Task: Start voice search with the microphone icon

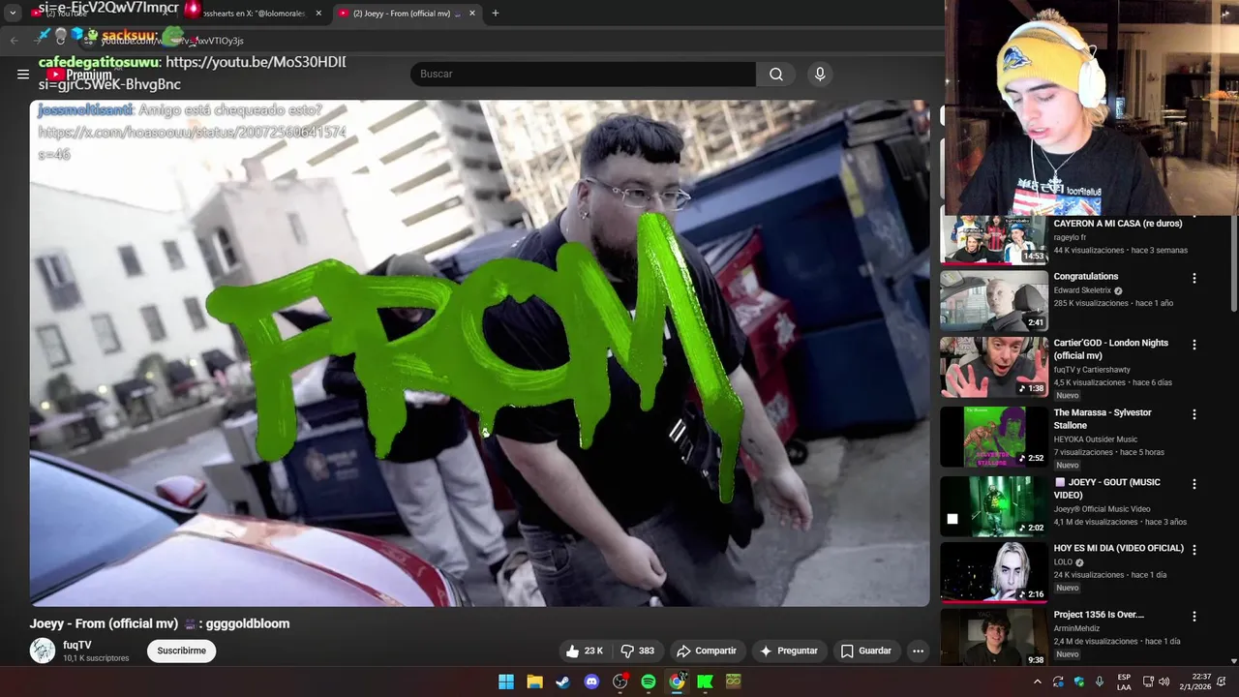Action: (820, 75)
